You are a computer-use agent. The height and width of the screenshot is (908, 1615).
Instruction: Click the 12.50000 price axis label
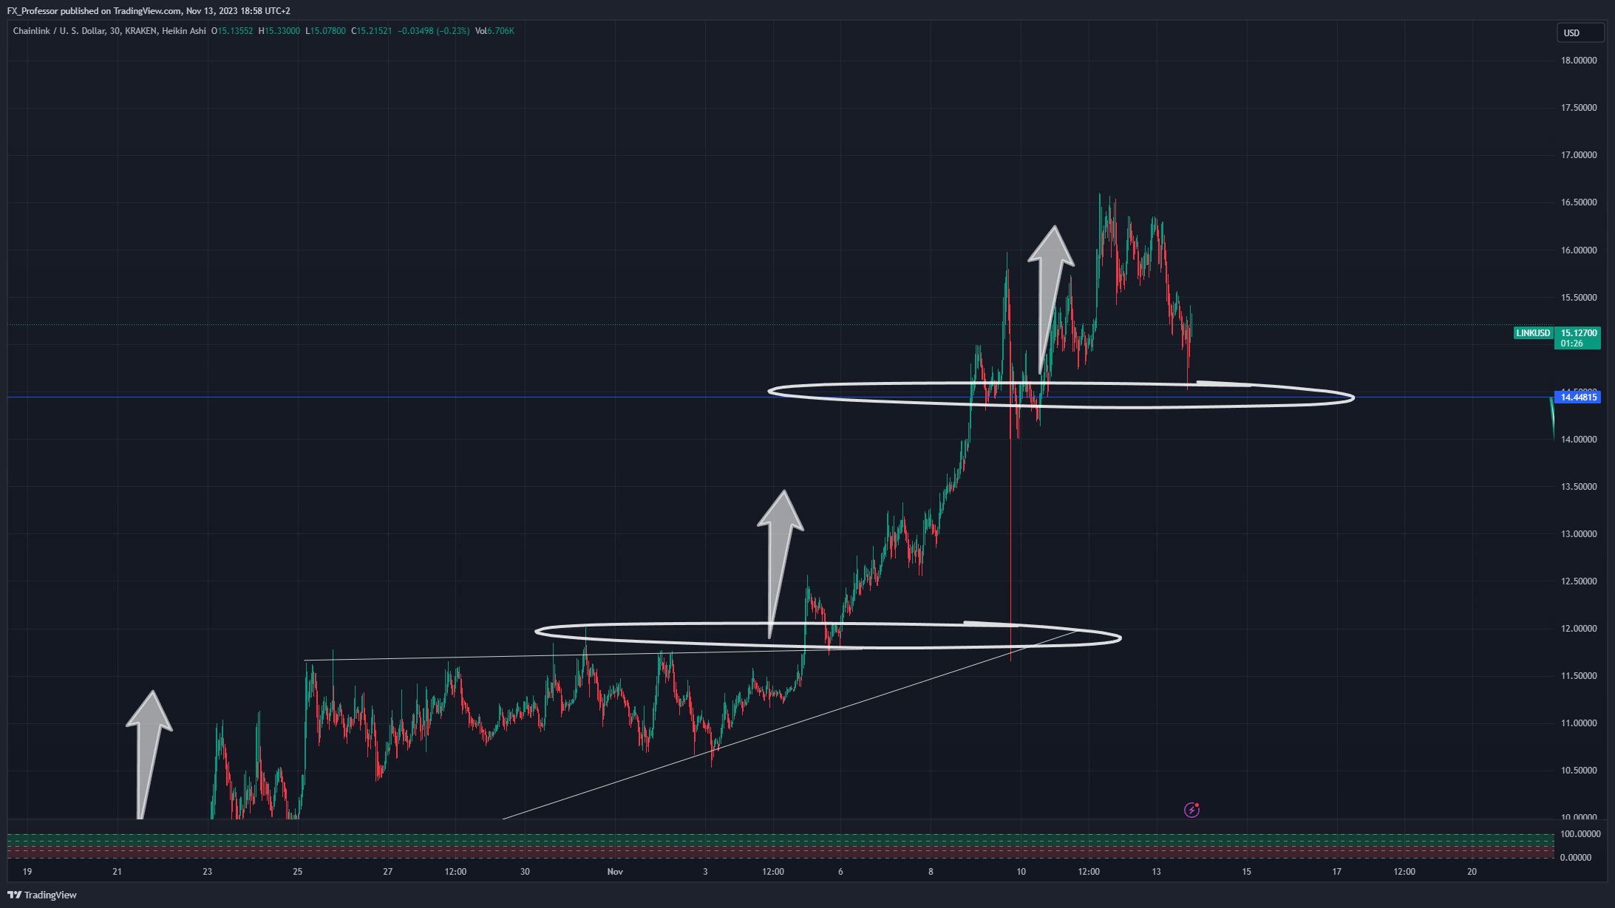[x=1579, y=581]
